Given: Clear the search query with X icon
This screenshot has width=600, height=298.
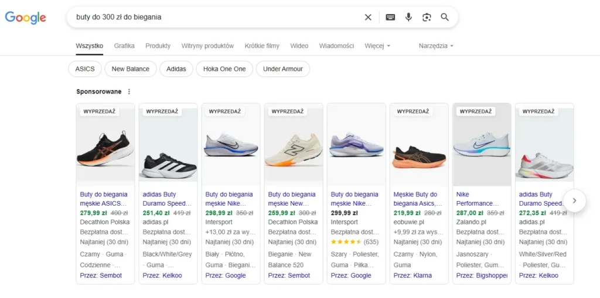Looking at the screenshot, I should [368, 17].
